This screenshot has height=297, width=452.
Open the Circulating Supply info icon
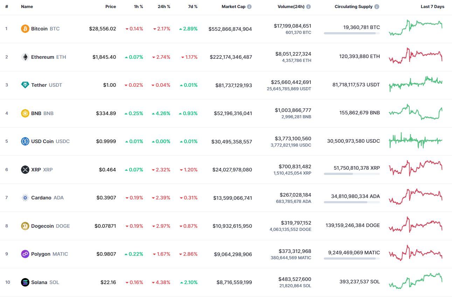point(377,7)
